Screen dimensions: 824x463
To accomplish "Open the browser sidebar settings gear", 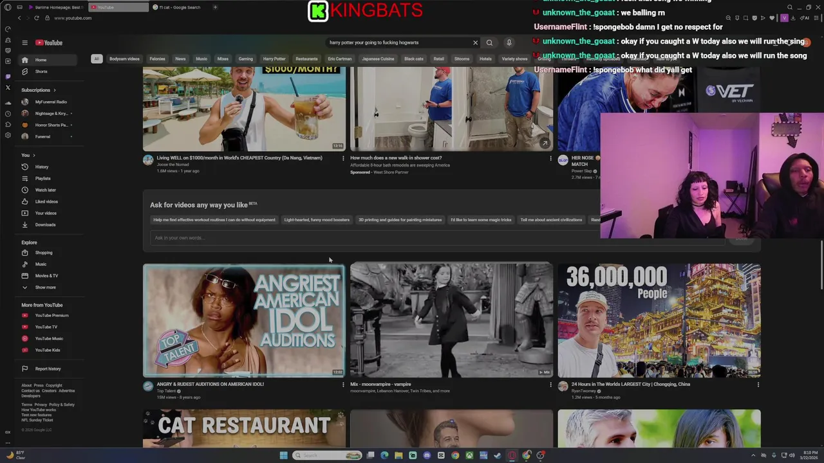I will click(x=8, y=135).
